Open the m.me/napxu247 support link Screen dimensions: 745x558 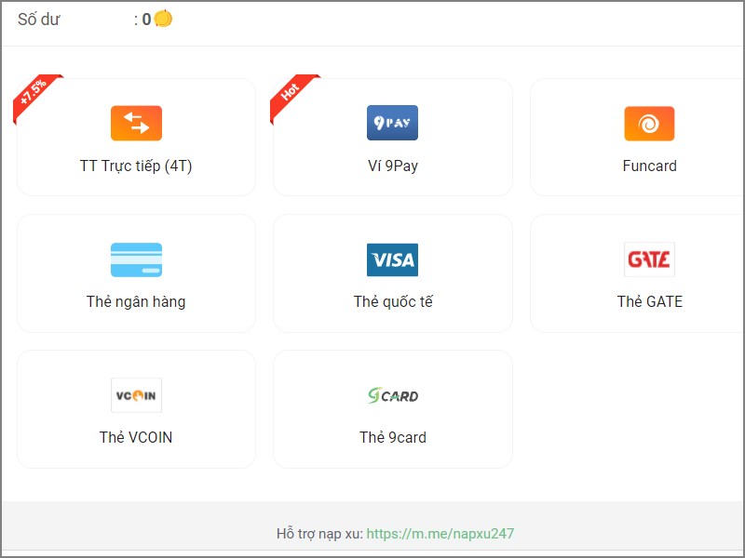click(x=440, y=534)
